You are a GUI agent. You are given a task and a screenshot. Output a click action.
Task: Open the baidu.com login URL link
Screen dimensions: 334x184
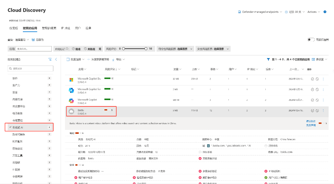[x=286, y=152]
